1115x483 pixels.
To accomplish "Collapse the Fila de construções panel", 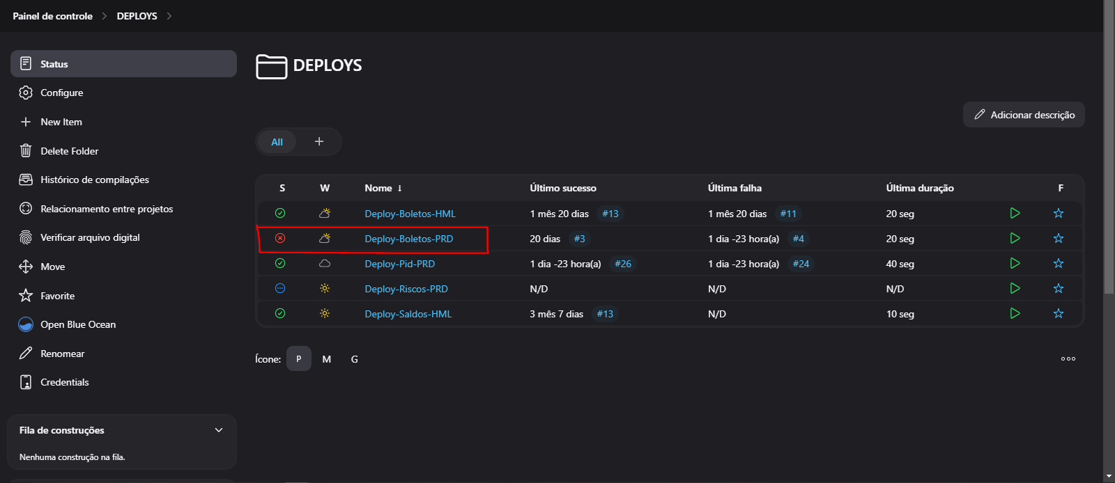I will pos(219,430).
